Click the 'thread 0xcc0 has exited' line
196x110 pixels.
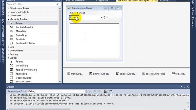pos(39,101)
